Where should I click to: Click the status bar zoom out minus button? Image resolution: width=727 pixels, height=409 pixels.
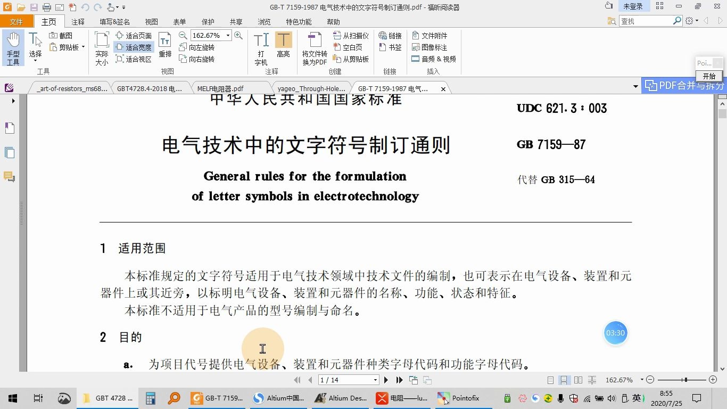tap(650, 380)
